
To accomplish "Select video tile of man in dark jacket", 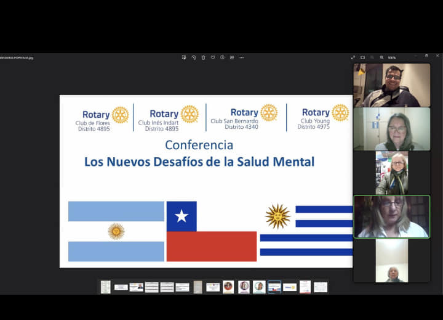I will coord(392,85).
